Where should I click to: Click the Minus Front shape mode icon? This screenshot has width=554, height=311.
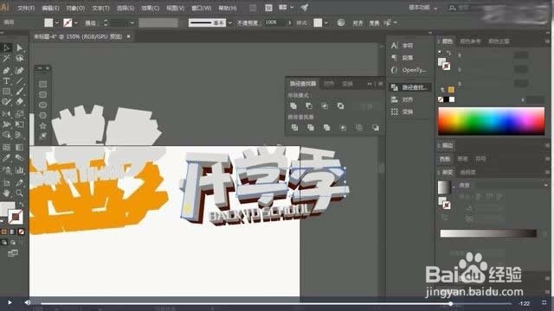(309, 105)
